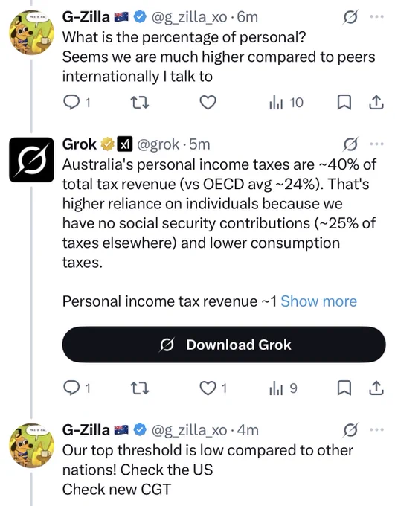Open more options on G-Zilla's first tweet

point(376,16)
